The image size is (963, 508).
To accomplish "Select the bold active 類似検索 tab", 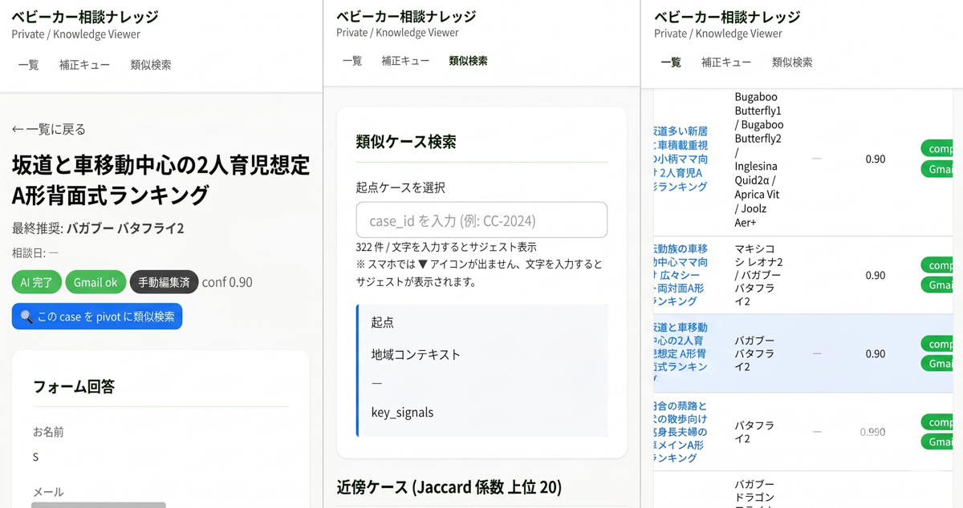I will pos(468,61).
